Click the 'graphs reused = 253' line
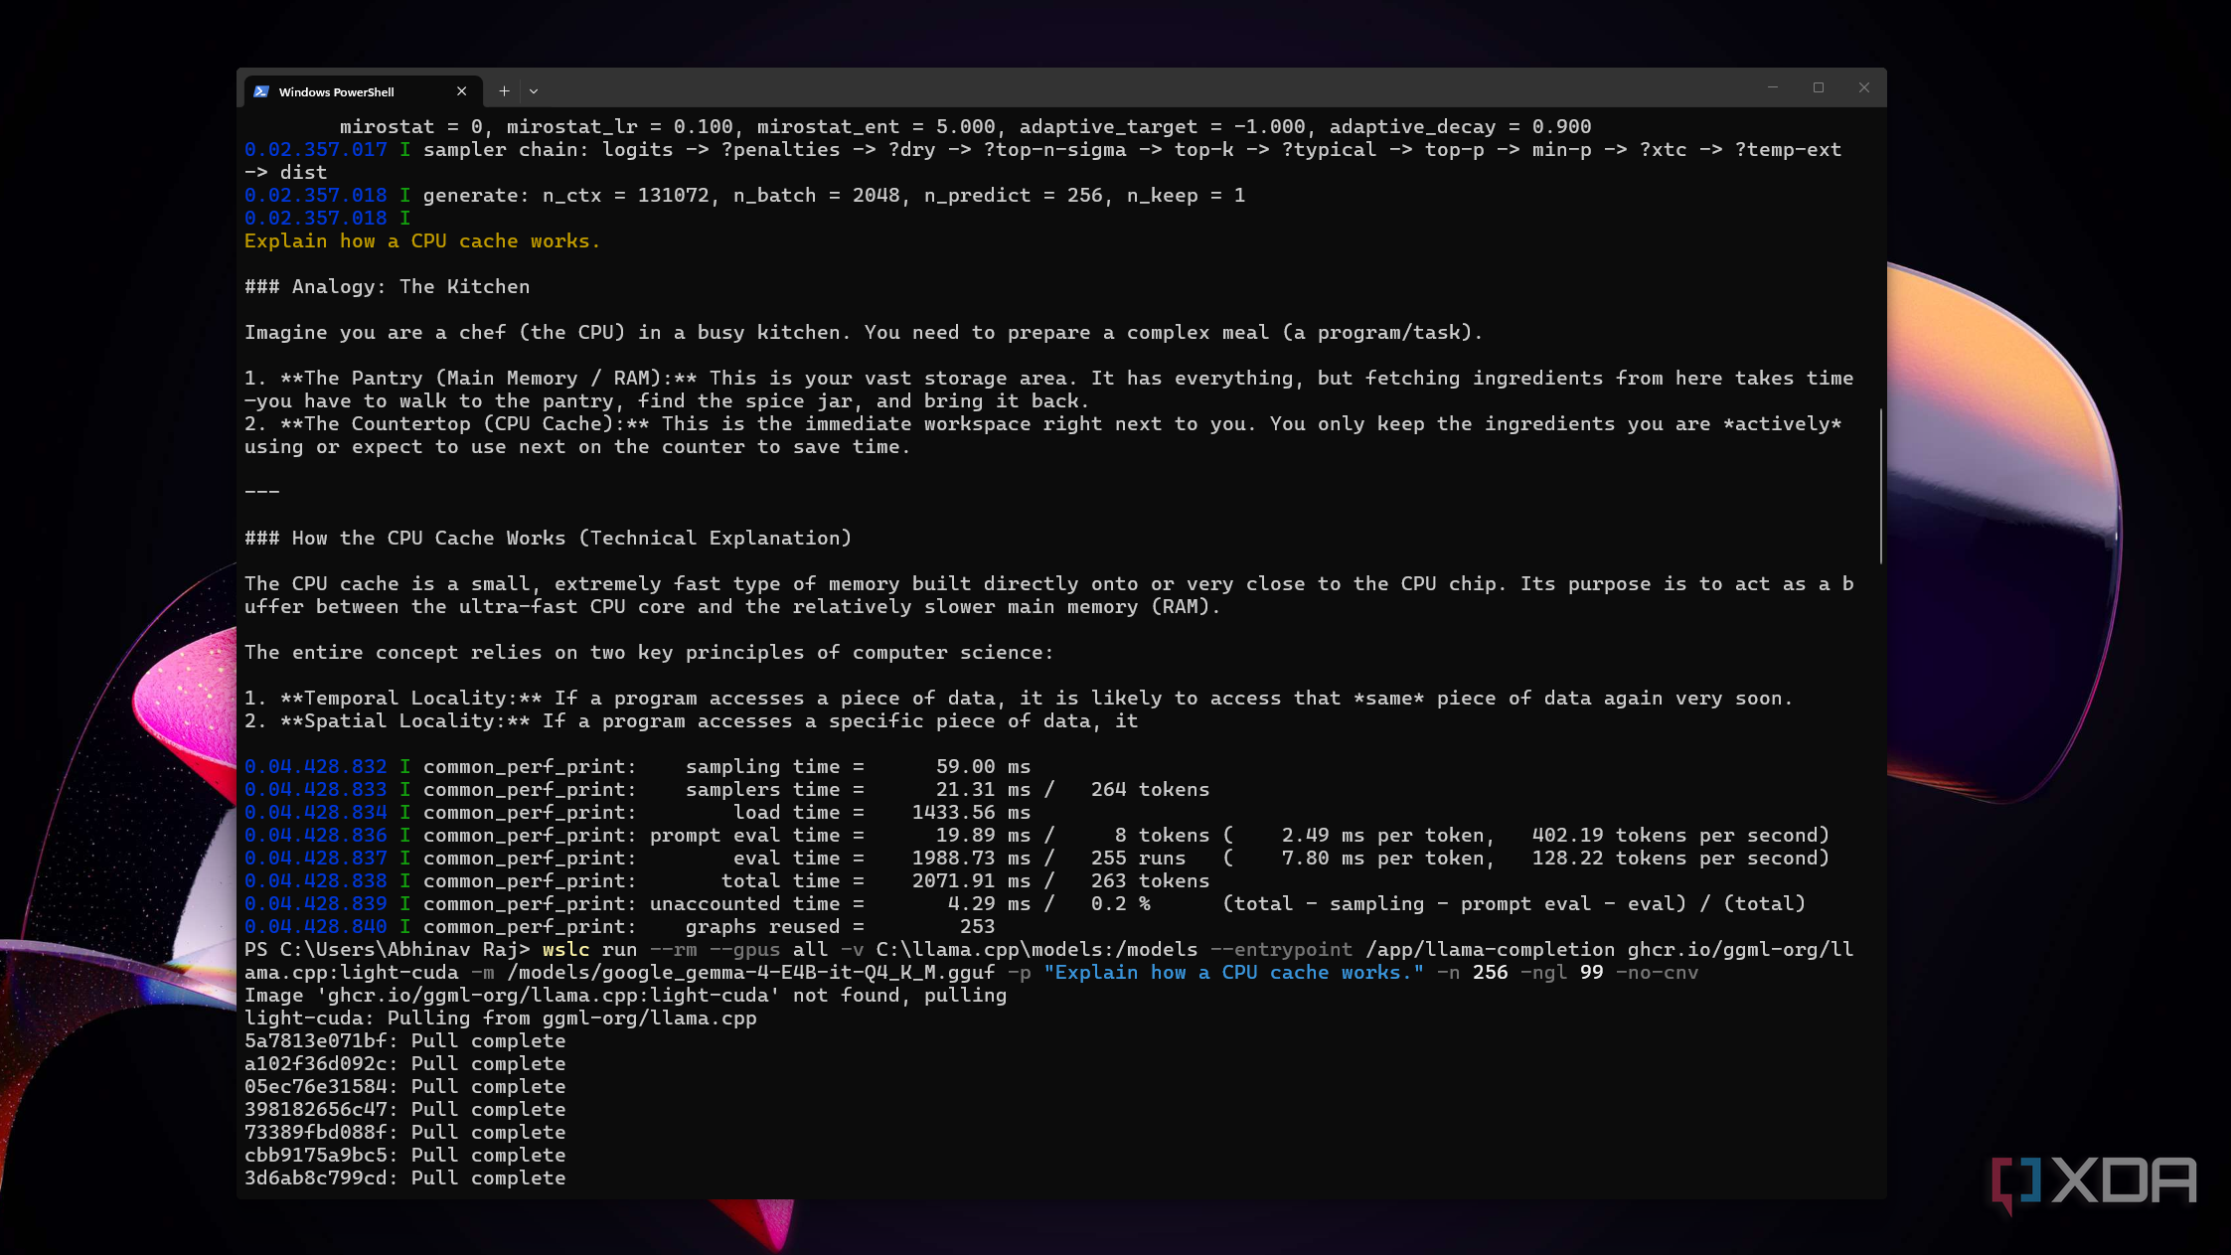Viewport: 2231px width, 1255px height. click(620, 927)
